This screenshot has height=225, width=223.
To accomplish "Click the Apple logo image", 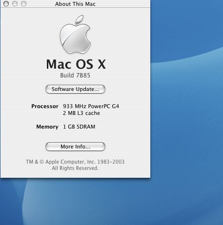I will click(75, 35).
